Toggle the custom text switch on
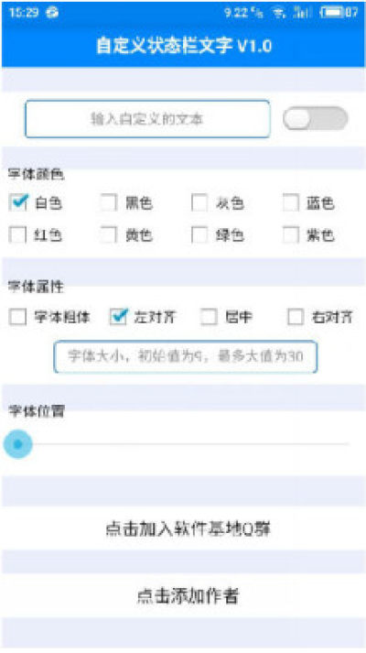This screenshot has height=653, width=366. coord(316,119)
